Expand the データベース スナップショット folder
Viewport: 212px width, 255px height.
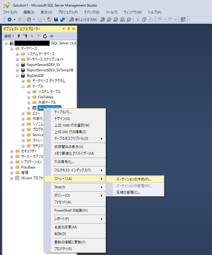[x=17, y=60]
